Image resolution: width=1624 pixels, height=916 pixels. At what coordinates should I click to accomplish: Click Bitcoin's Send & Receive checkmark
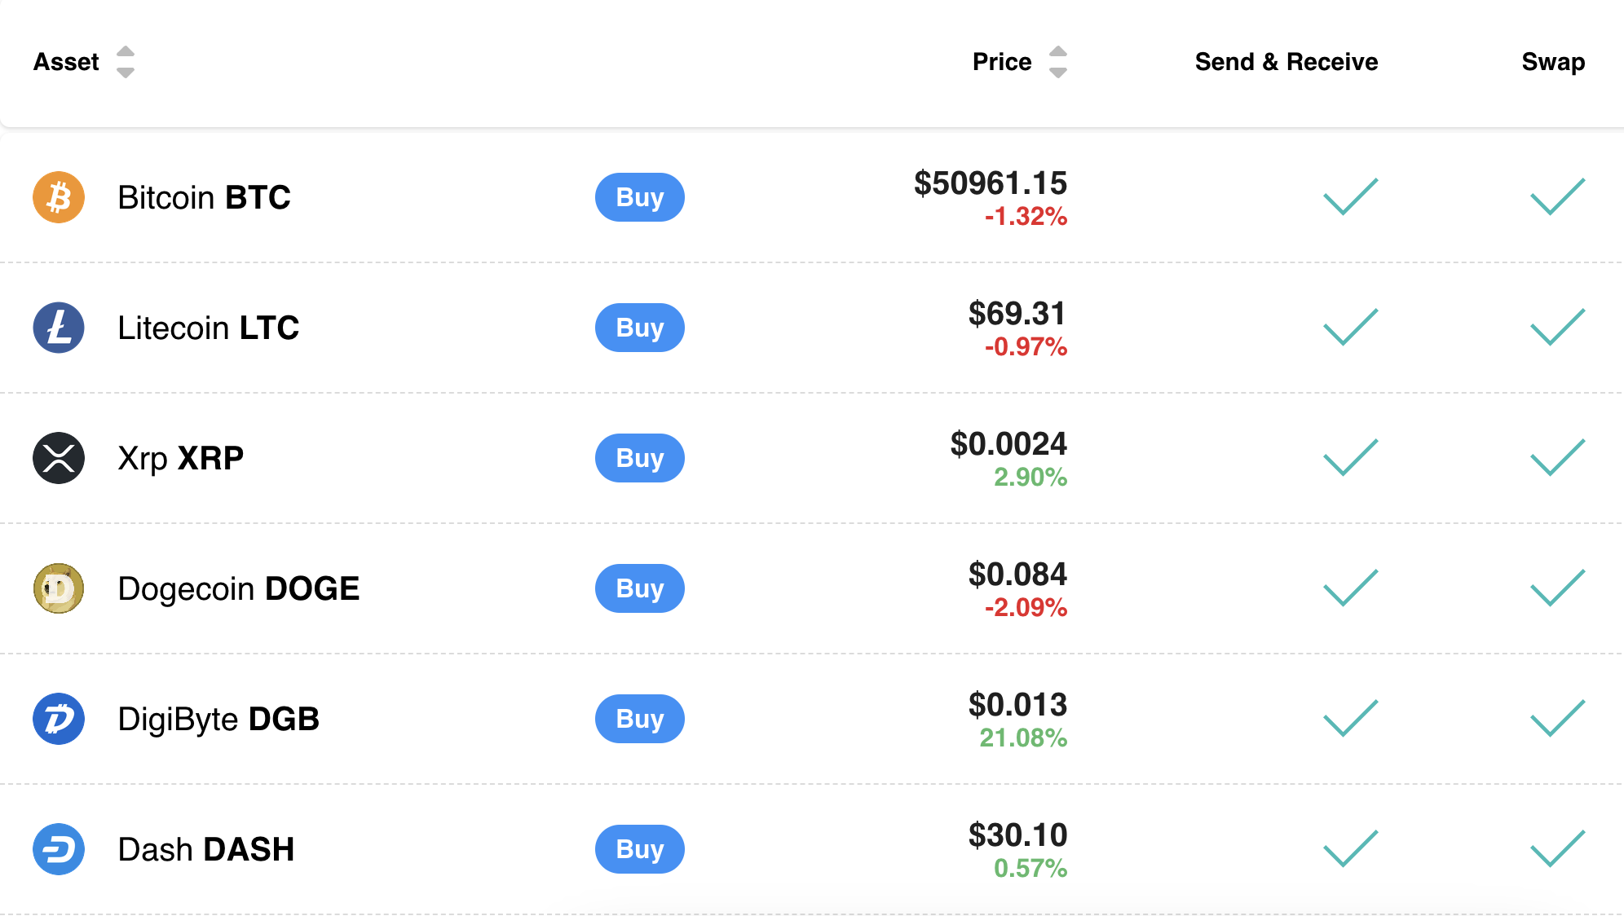click(x=1350, y=196)
